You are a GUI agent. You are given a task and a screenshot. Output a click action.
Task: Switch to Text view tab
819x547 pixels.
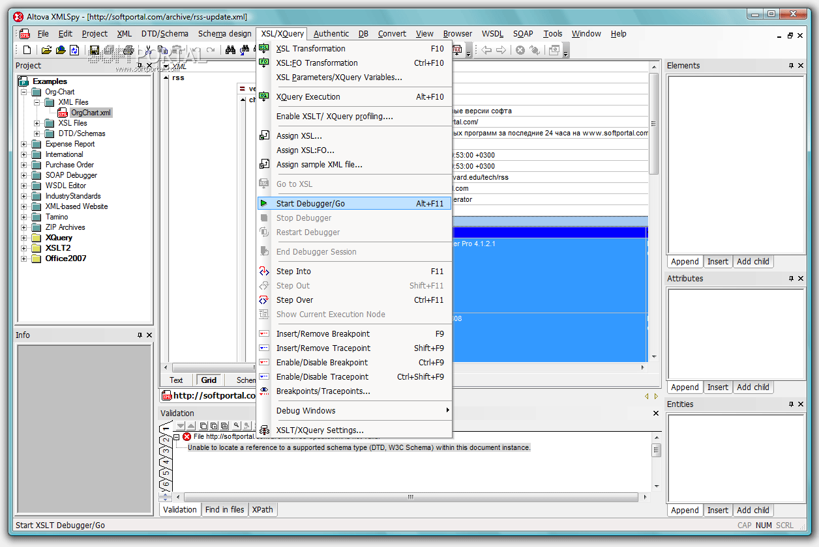pyautogui.click(x=177, y=380)
